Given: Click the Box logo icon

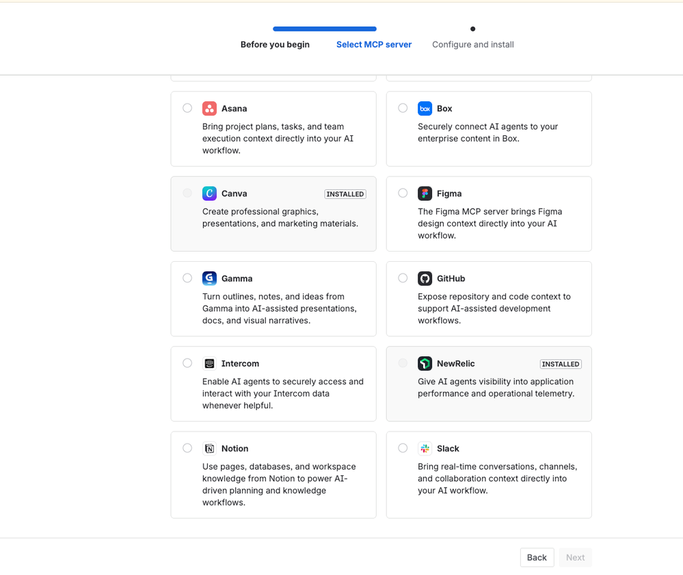Looking at the screenshot, I should (x=425, y=109).
